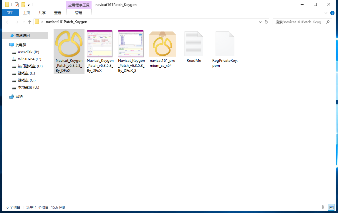Click the Properties icon in the title bar

click(x=17, y=5)
